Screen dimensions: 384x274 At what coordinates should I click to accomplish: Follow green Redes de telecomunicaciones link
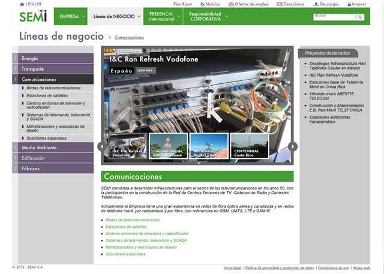point(133,220)
